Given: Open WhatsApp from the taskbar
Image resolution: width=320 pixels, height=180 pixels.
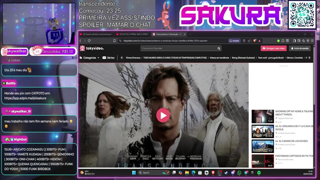Looking at the screenshot, I should [239, 172].
